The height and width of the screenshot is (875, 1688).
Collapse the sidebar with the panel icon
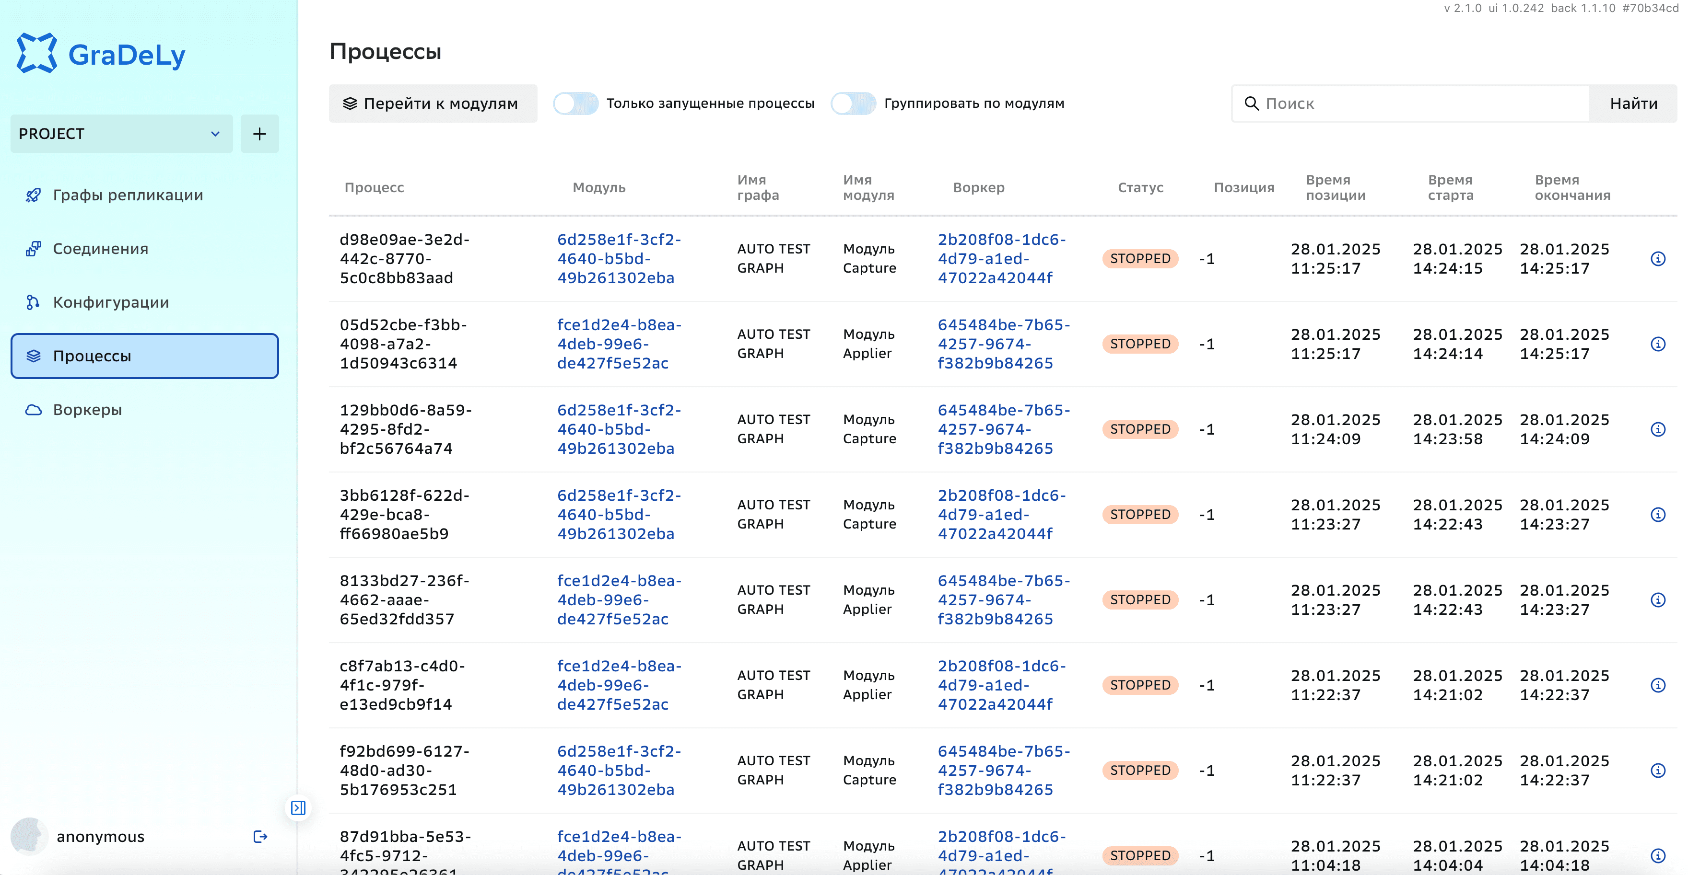tap(298, 807)
